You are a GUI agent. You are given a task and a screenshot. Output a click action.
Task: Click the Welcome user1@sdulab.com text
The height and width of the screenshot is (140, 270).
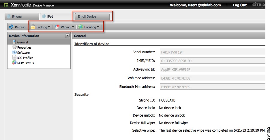tap(195, 5)
